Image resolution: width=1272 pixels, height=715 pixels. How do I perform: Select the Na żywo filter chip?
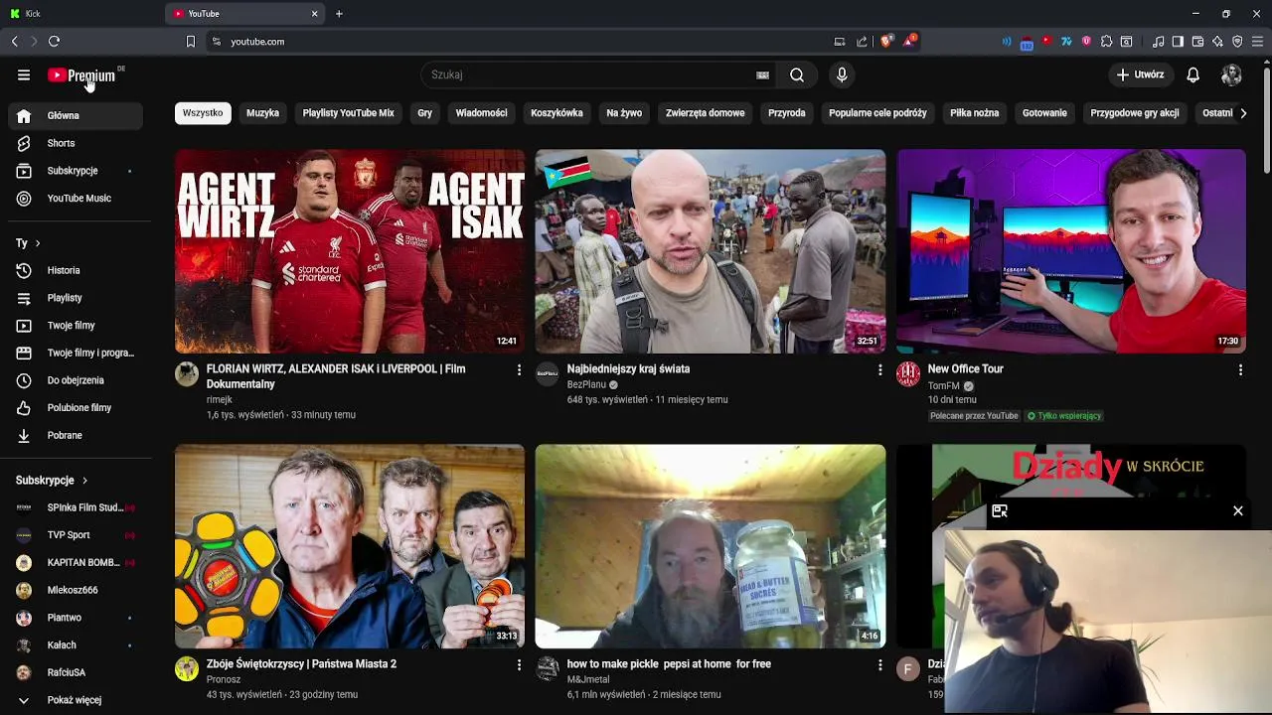pyautogui.click(x=624, y=113)
